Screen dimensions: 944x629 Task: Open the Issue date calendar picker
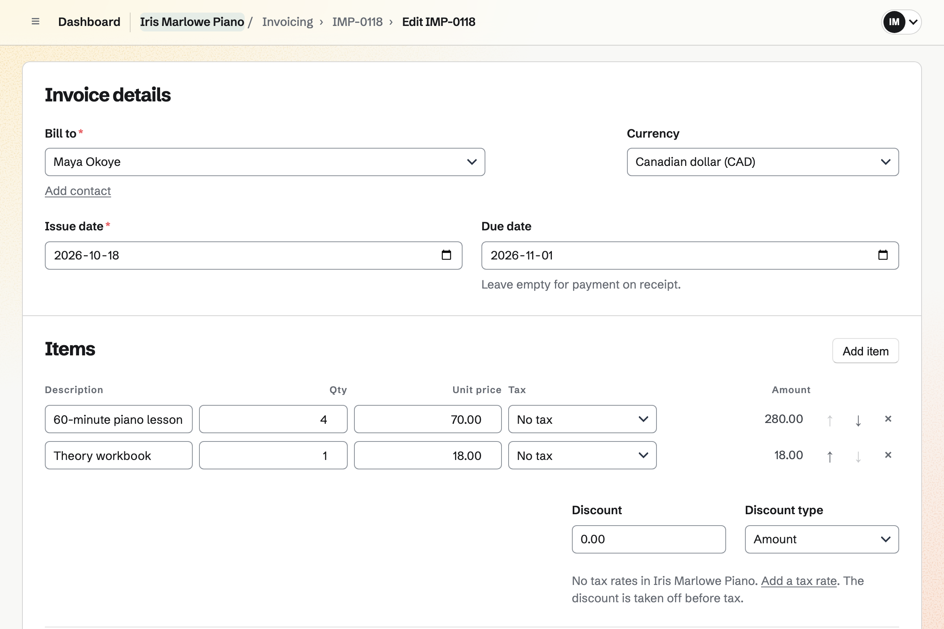[446, 255]
